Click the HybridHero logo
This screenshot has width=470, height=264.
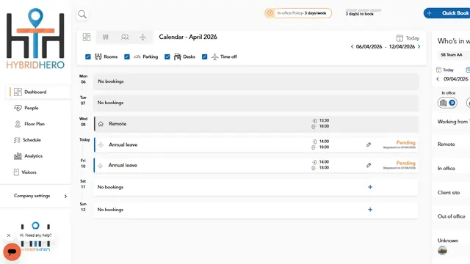click(x=35, y=39)
